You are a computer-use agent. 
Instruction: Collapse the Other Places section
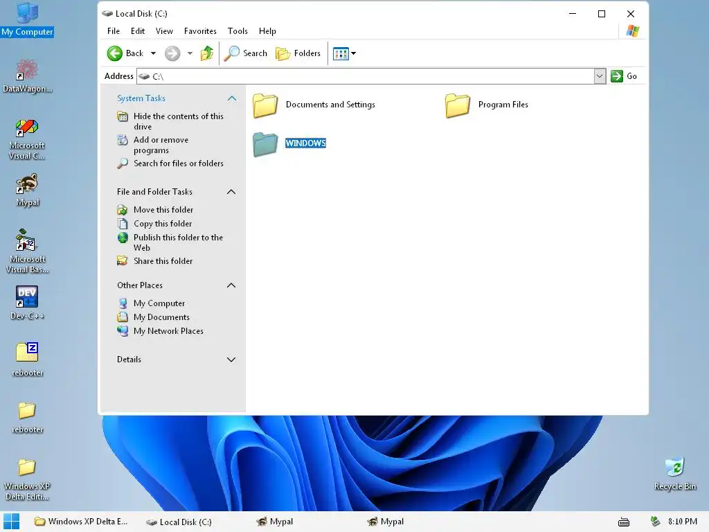click(231, 285)
